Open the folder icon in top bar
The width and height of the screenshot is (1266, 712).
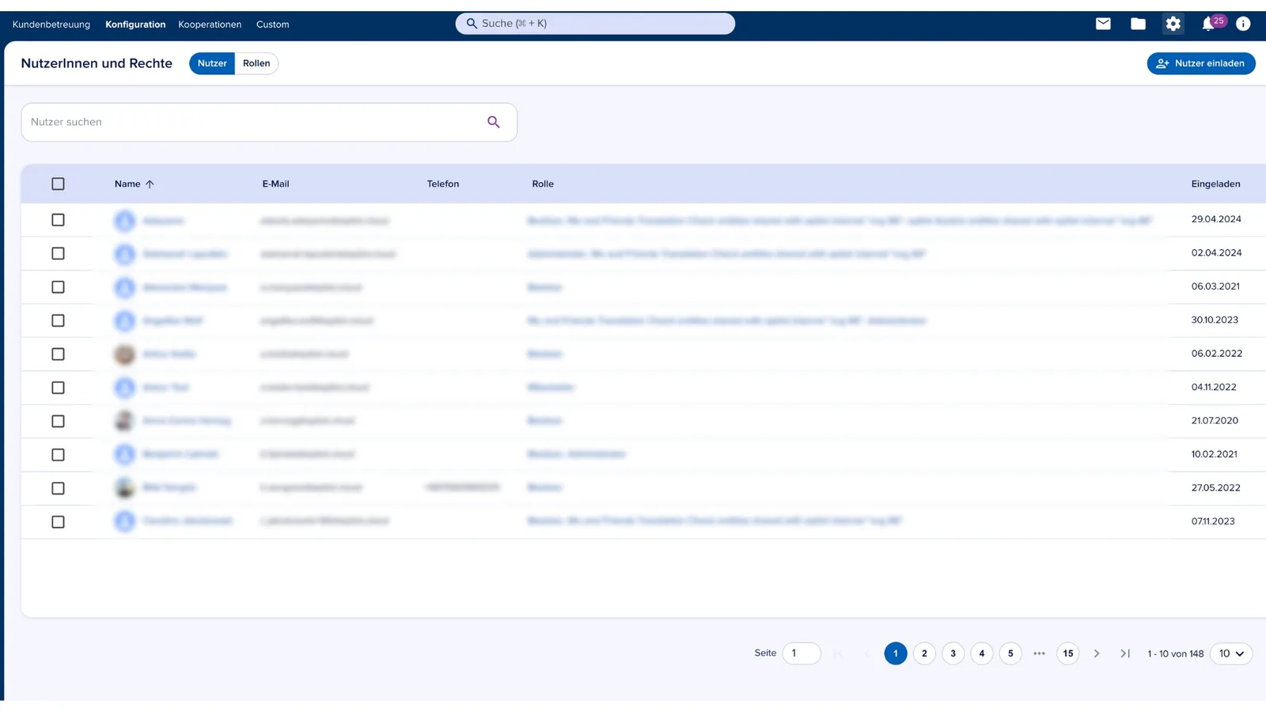tap(1138, 24)
